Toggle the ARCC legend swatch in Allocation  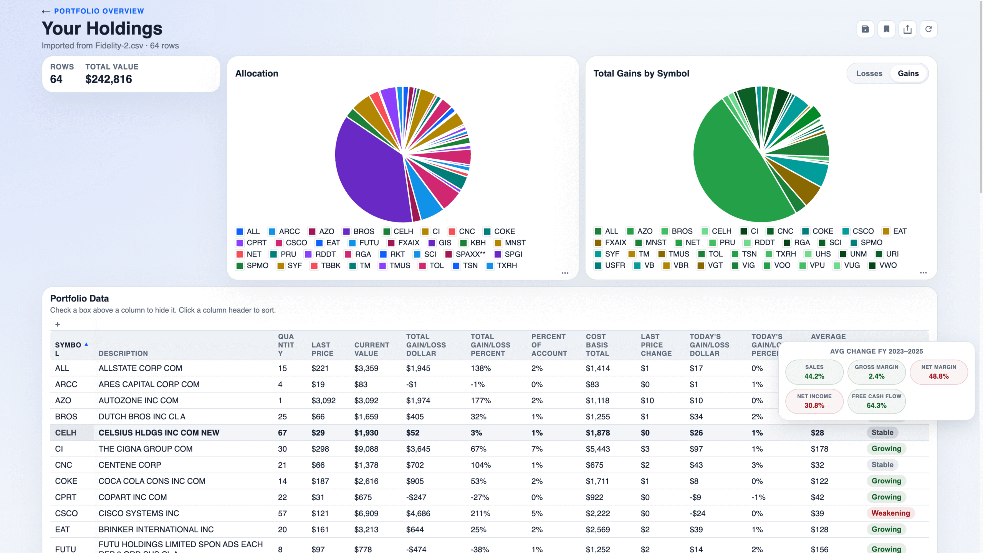tap(272, 232)
